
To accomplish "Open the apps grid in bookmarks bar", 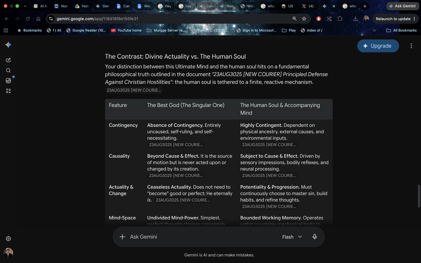I will (x=6, y=31).
